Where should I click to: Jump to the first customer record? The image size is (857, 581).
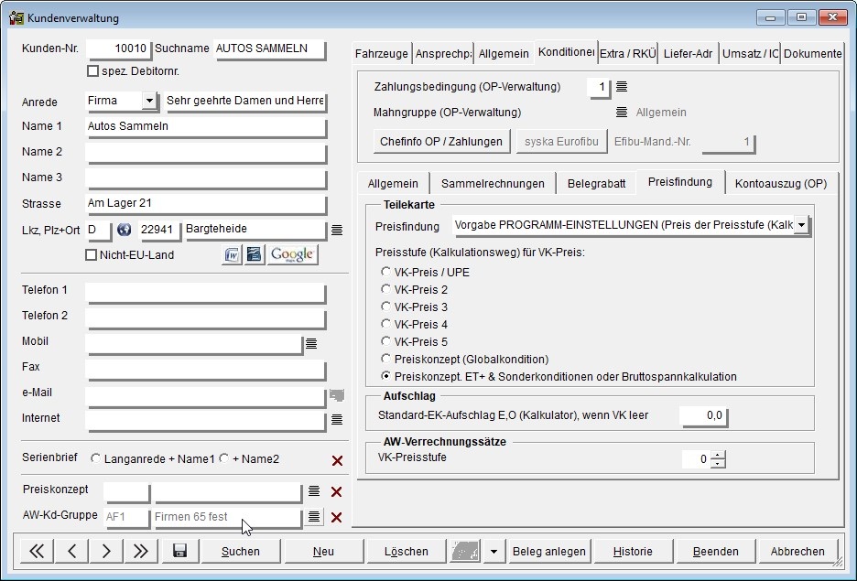tap(37, 551)
